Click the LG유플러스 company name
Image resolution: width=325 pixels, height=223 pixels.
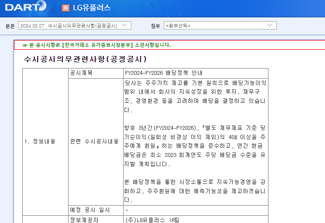[x=92, y=8]
